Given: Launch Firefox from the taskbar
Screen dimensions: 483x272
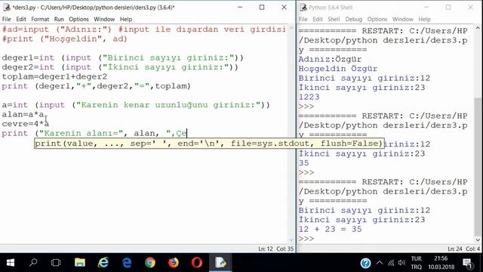Looking at the screenshot, I should point(174,262).
